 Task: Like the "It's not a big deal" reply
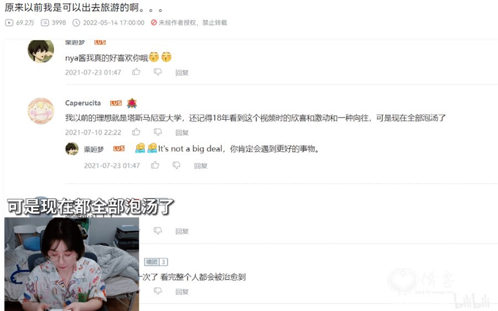(155, 165)
